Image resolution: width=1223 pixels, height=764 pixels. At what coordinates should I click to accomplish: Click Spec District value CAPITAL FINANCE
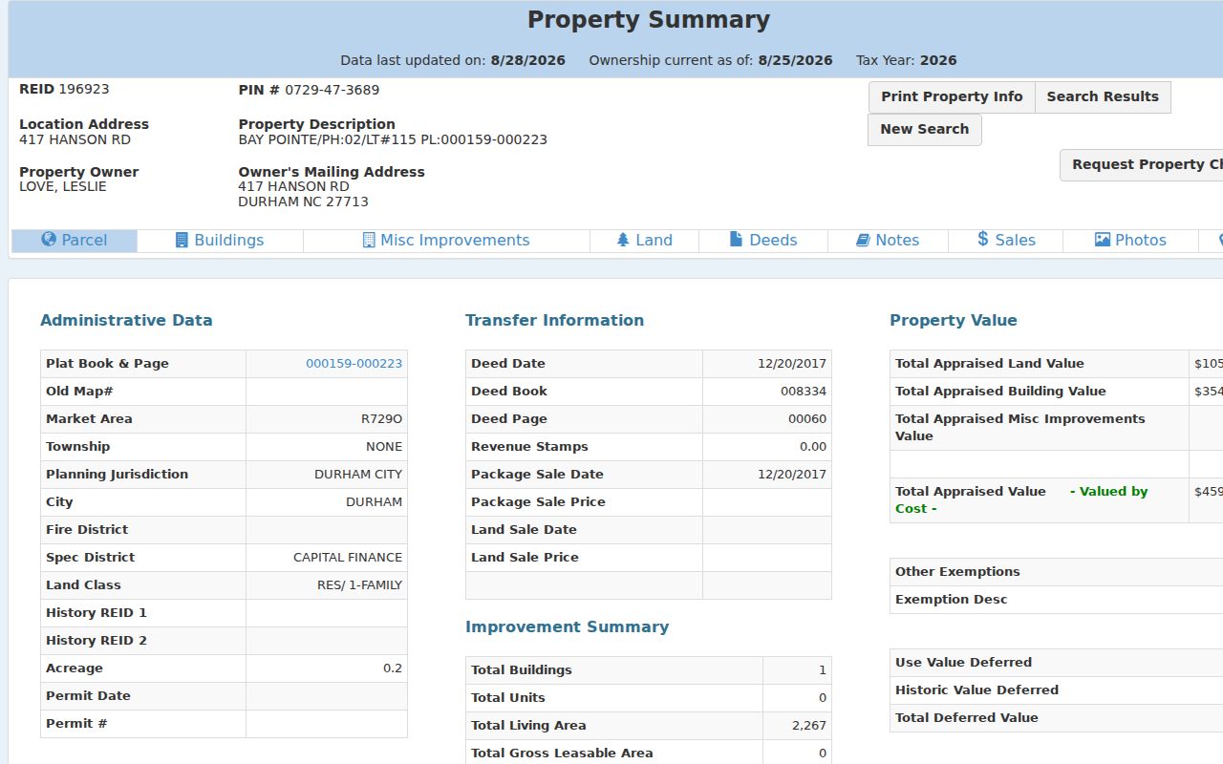click(348, 558)
